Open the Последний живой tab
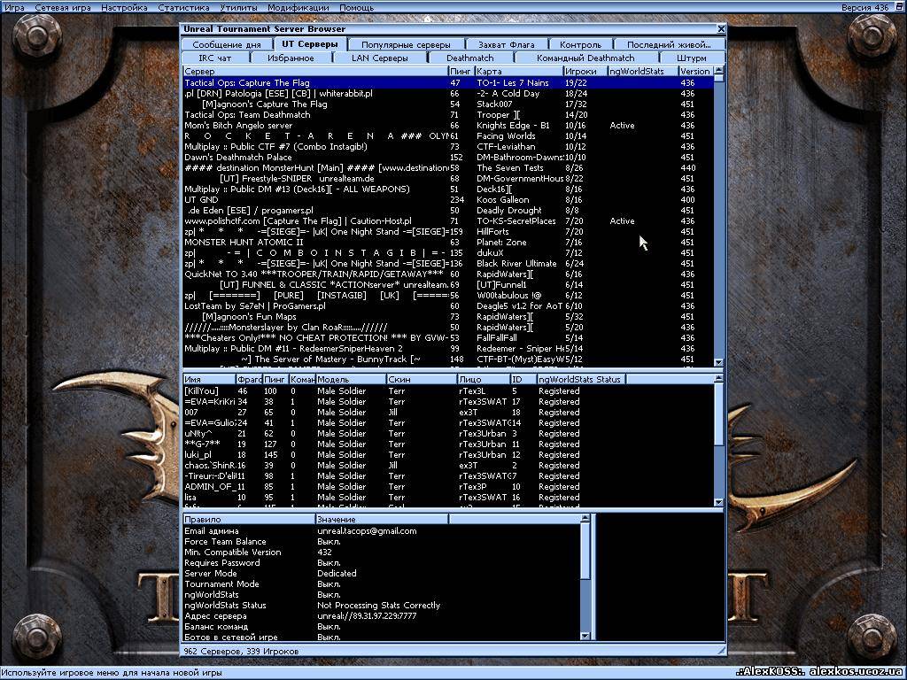The height and width of the screenshot is (680, 907). tap(669, 44)
